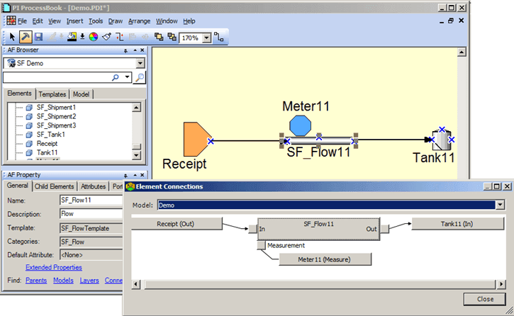Select the format paintbrush tool

[107, 37]
